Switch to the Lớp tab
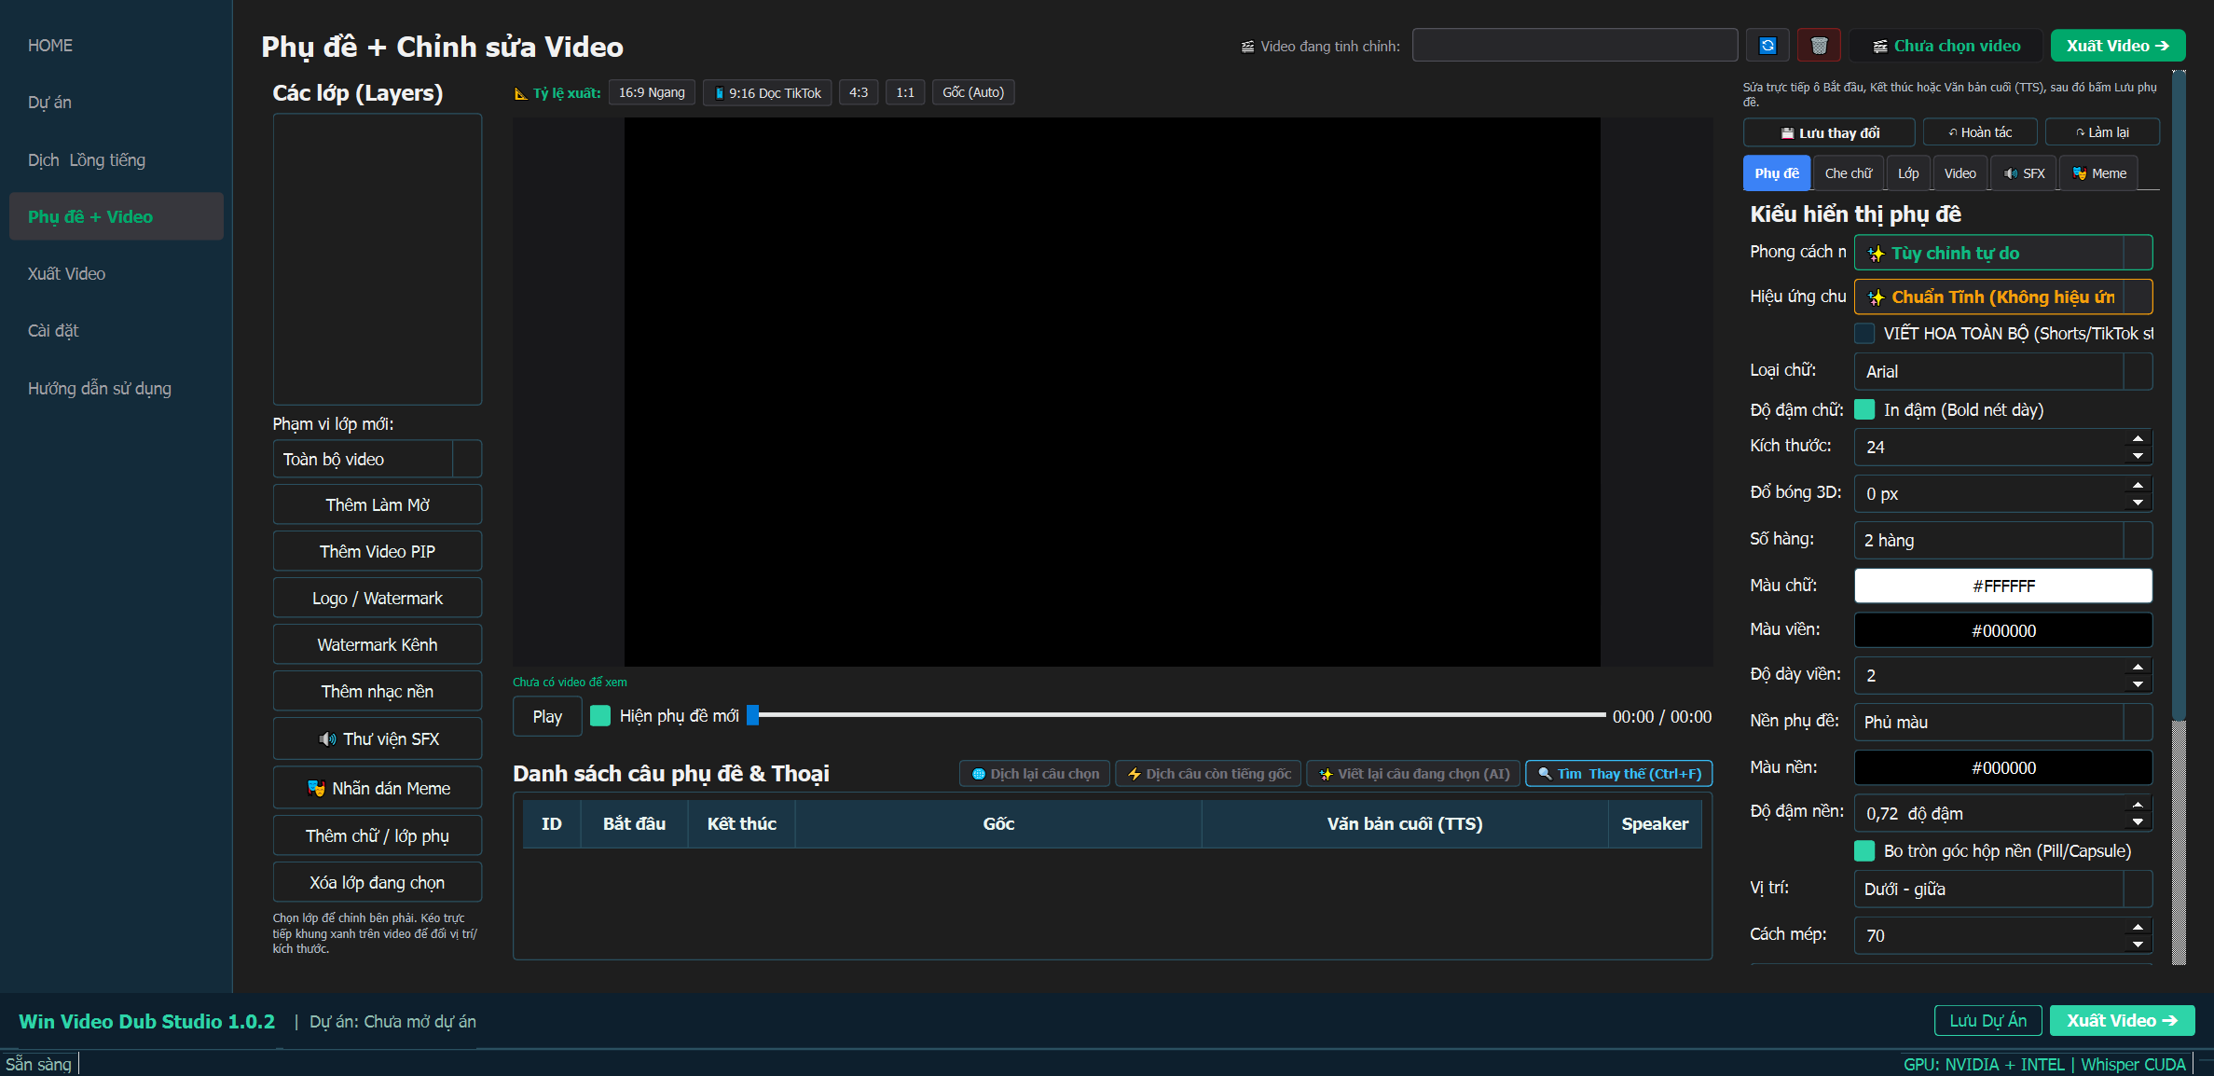 point(1908,173)
